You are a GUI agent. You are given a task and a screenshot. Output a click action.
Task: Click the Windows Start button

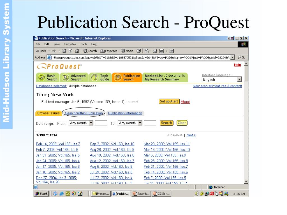tap(41, 194)
